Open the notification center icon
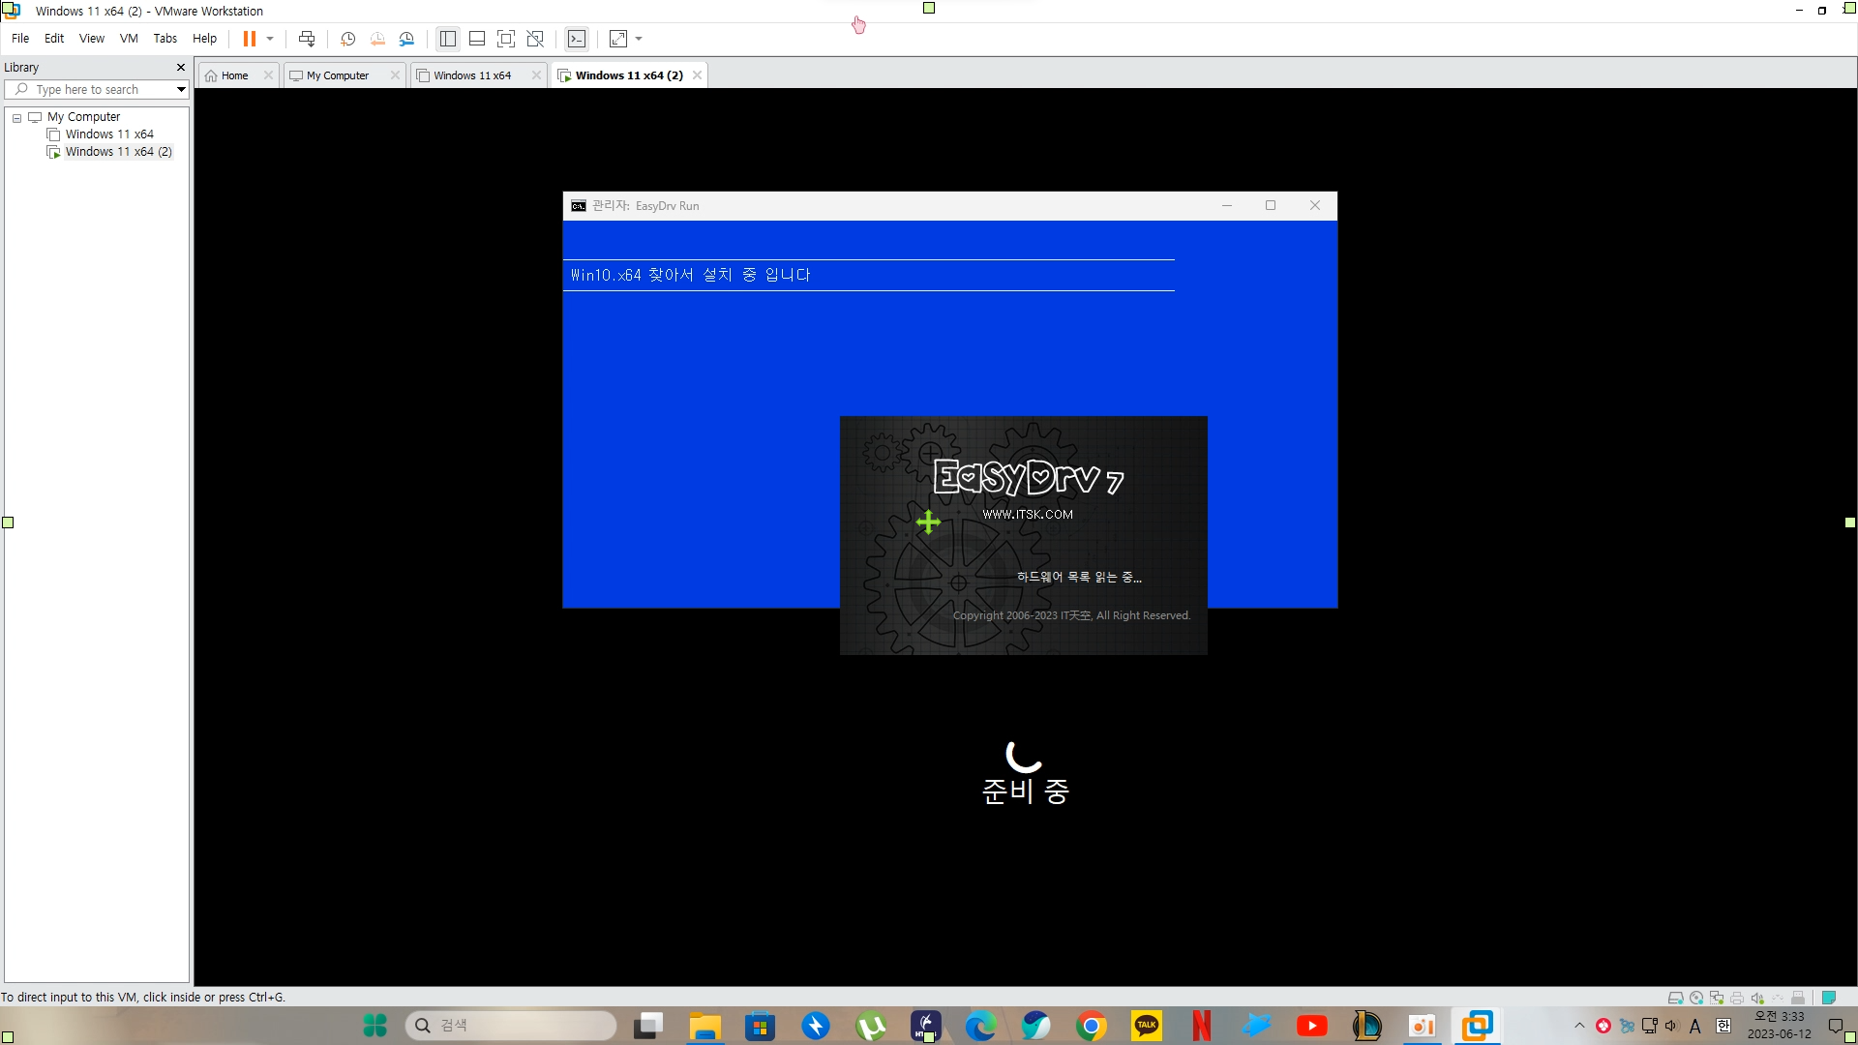1858x1045 pixels. click(1836, 1026)
